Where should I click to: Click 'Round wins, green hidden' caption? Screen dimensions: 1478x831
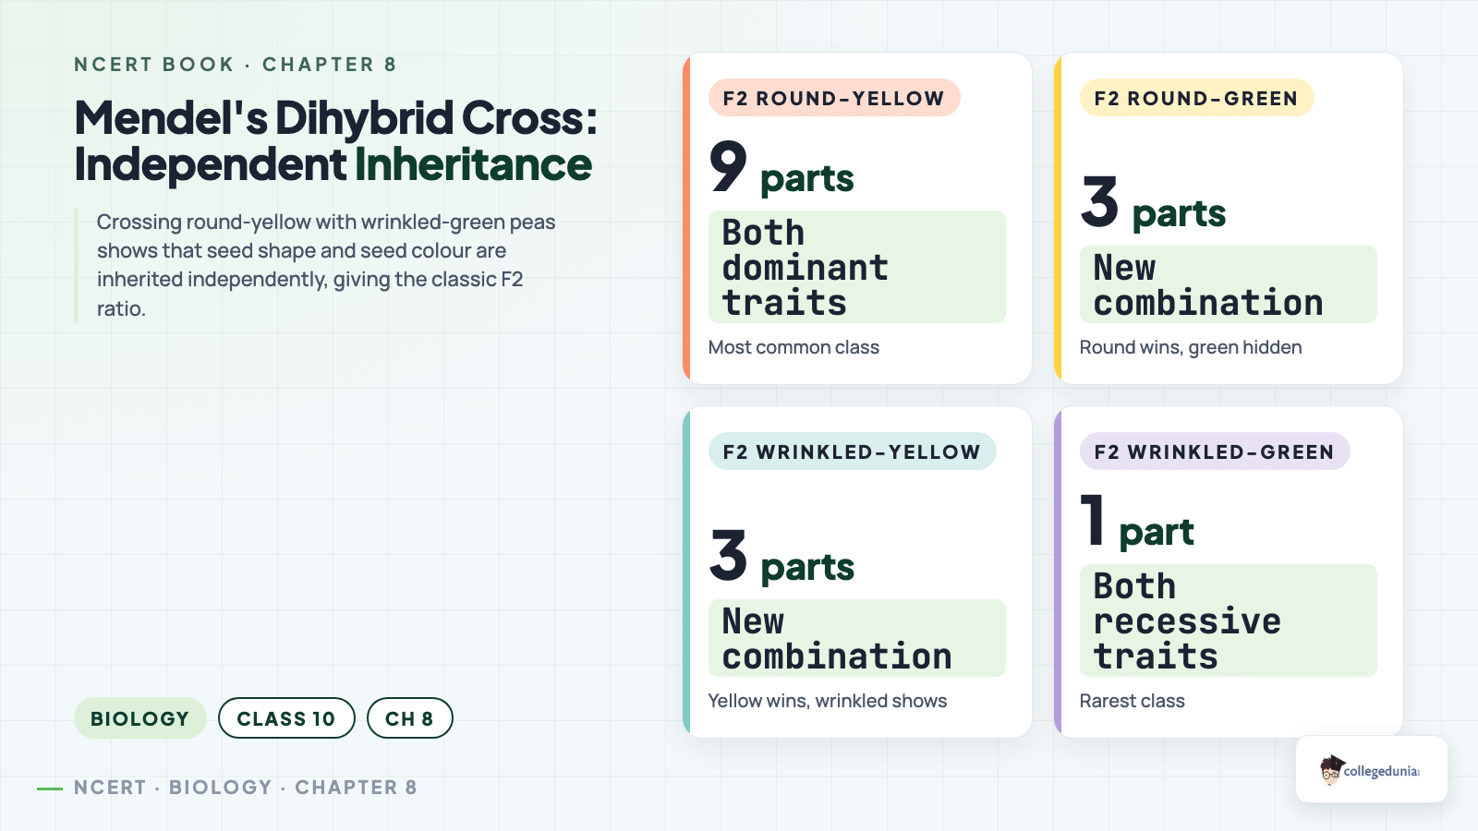[1191, 347]
